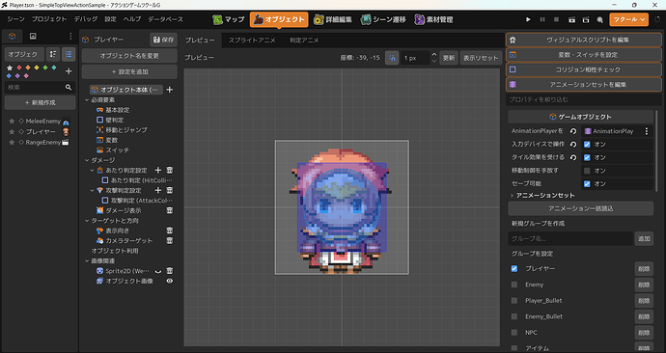Open the 3D objects cube tab in left panel

[12, 36]
